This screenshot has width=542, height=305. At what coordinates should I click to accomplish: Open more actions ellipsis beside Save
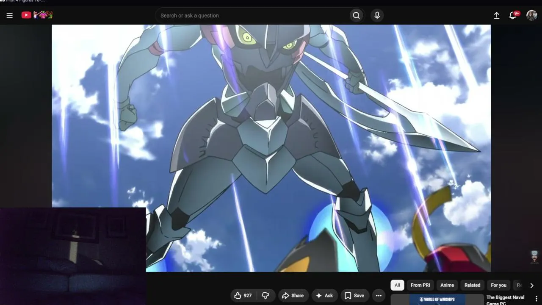[379, 296]
